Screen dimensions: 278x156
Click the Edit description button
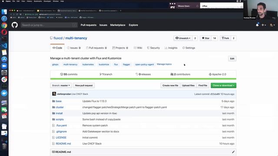pos(232,58)
